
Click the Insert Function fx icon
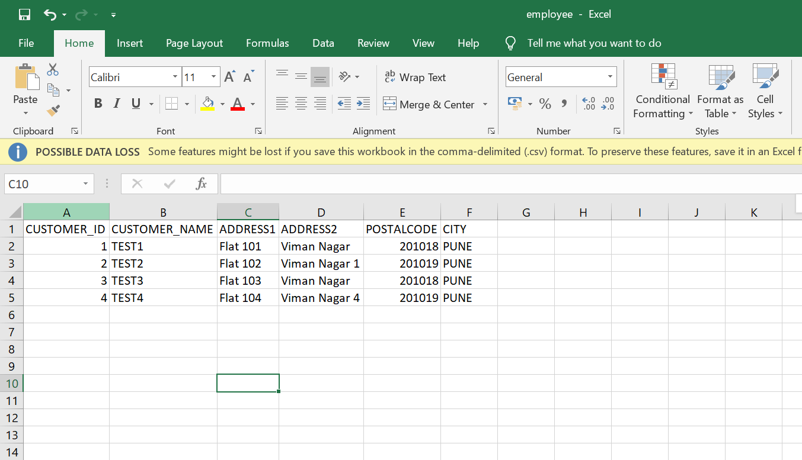[x=201, y=184]
